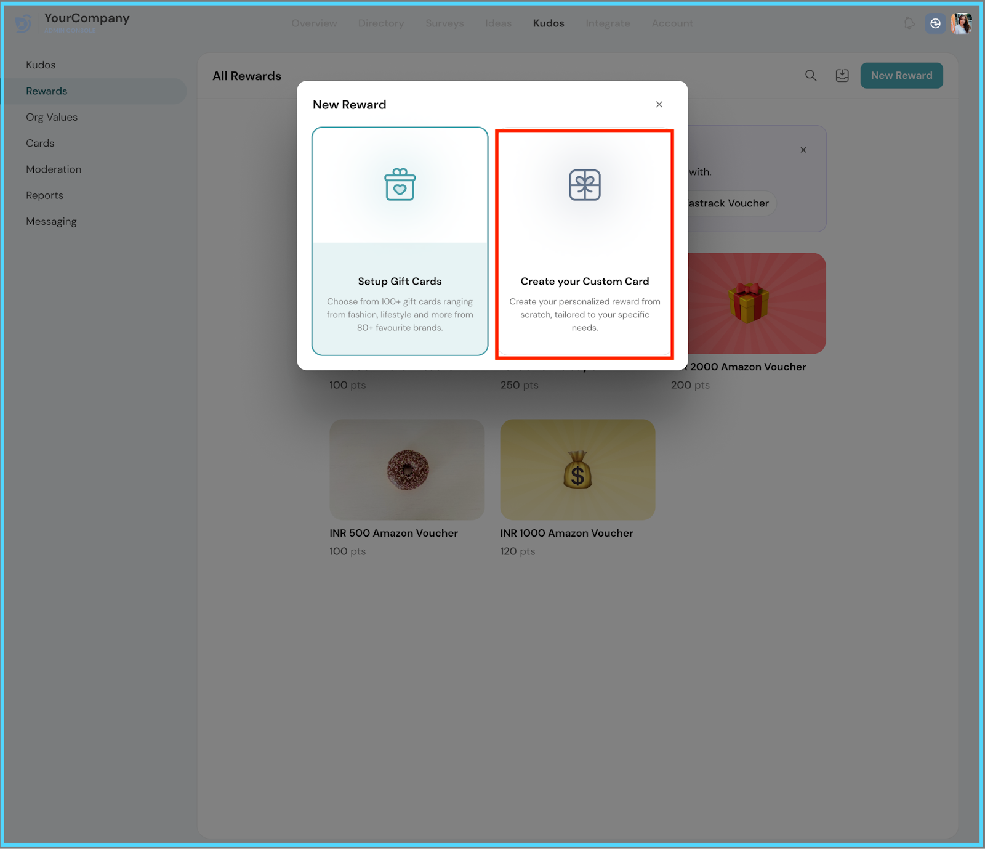Viewport: 985px width, 849px height.
Task: Select the Kudos top navigation tab
Action: (549, 23)
